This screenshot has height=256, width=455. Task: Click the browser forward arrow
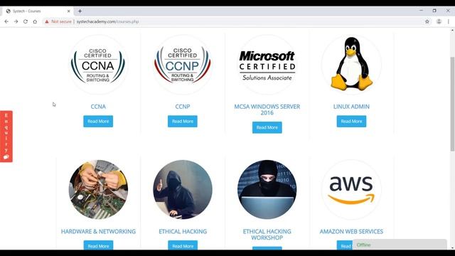pyautogui.click(x=16, y=21)
